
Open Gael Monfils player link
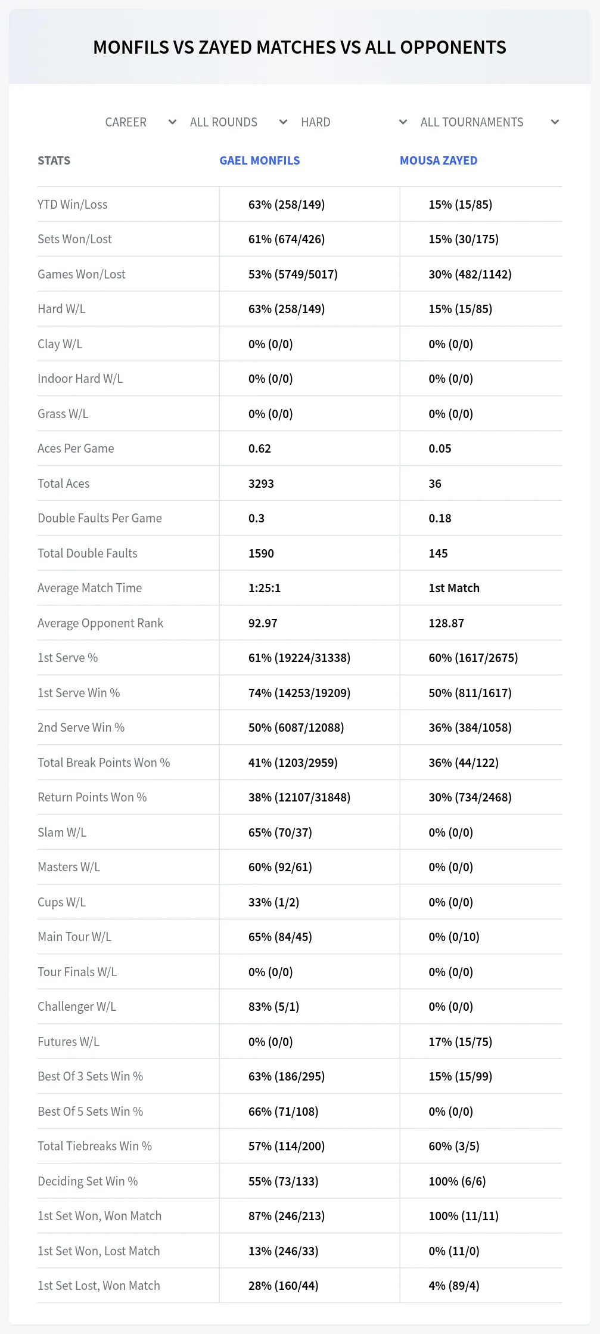coord(260,160)
